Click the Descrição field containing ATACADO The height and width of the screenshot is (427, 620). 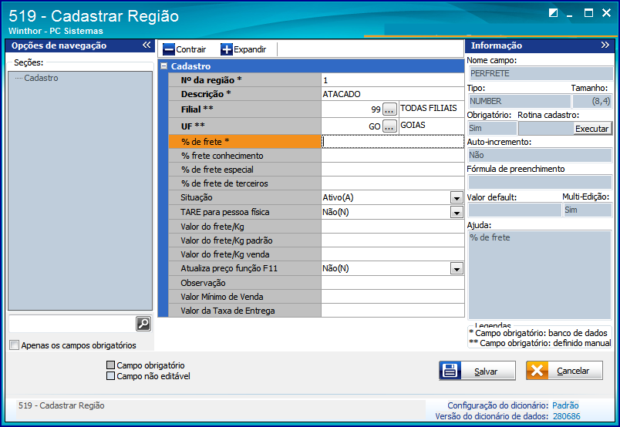click(x=393, y=94)
